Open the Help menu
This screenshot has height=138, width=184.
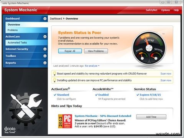click(176, 10)
